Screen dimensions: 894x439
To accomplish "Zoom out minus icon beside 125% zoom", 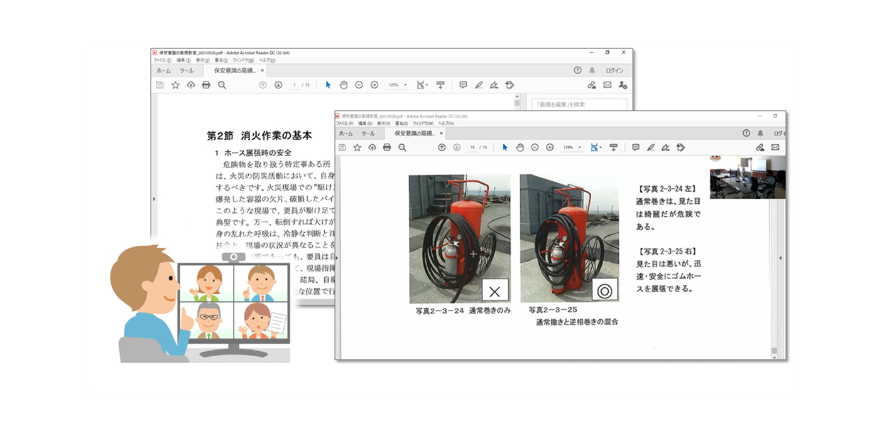I will [x=359, y=85].
